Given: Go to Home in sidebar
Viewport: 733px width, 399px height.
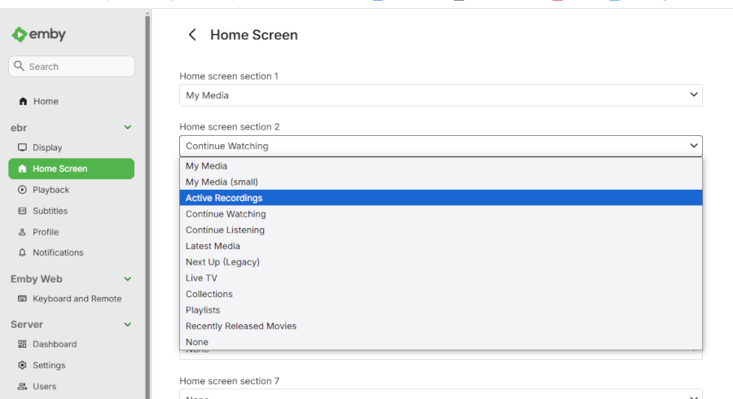Looking at the screenshot, I should point(46,102).
